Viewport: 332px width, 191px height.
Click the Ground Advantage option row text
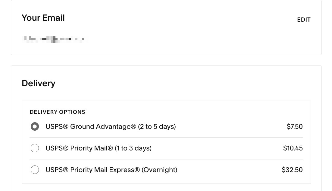tap(111, 126)
